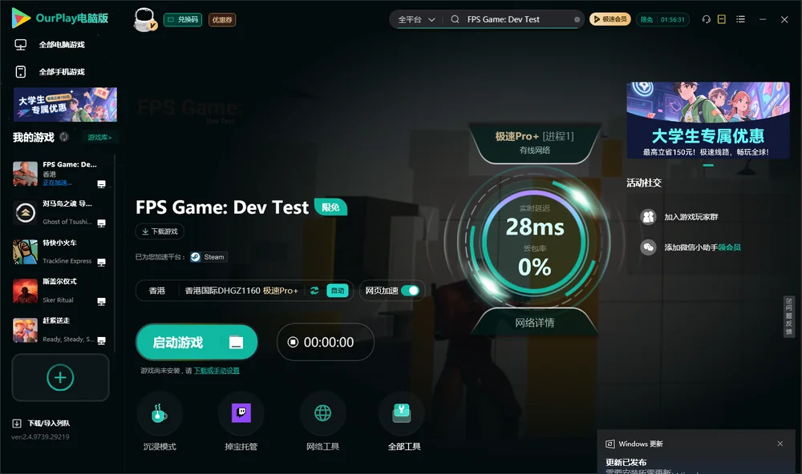Open the main menu list icon

point(740,19)
